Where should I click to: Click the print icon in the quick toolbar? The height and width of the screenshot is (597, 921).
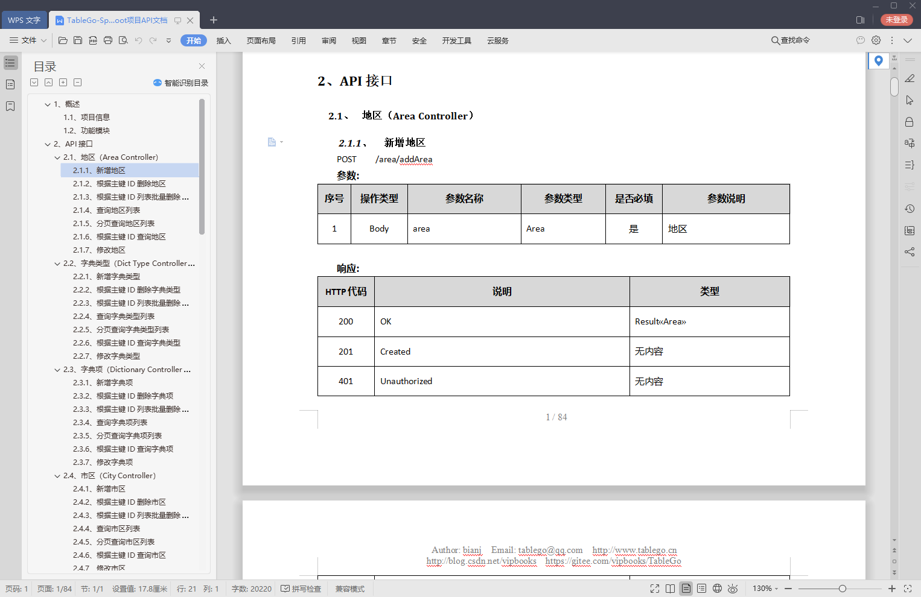[108, 40]
